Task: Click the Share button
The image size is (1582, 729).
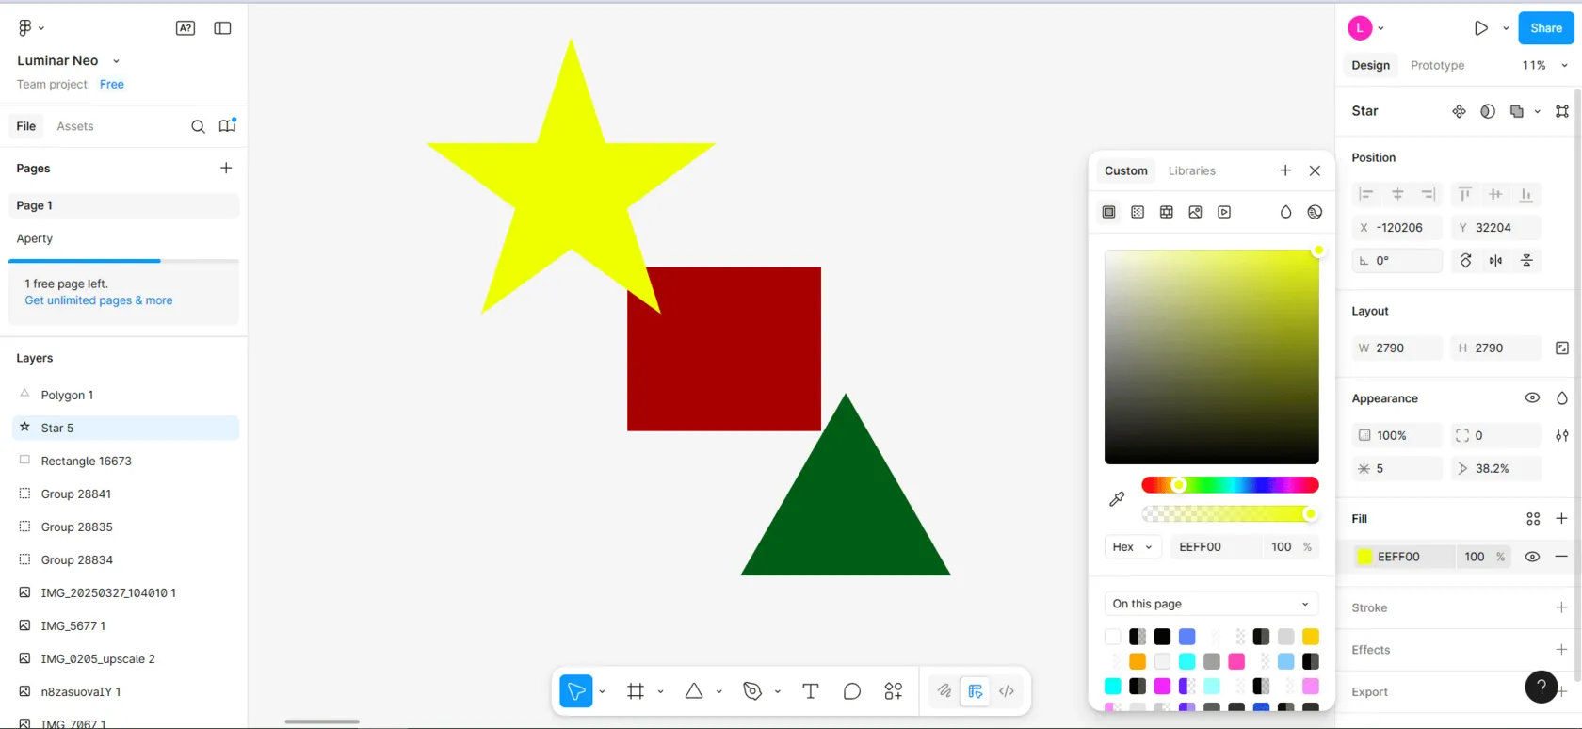Action: pyautogui.click(x=1545, y=28)
